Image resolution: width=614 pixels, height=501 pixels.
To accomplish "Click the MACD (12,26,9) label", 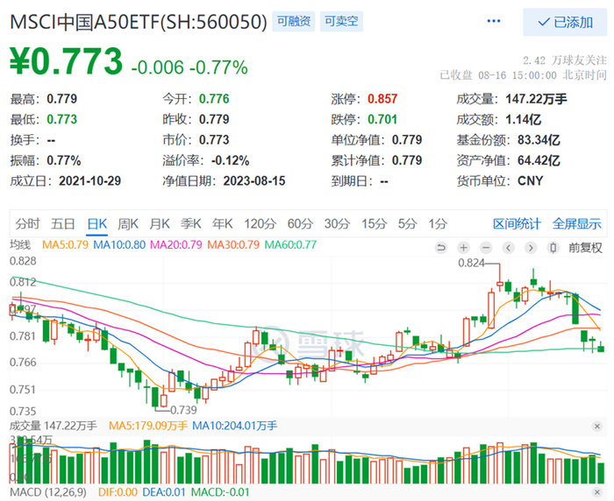I will (48, 492).
